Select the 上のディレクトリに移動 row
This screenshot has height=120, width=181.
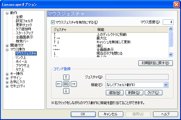[x=110, y=35]
